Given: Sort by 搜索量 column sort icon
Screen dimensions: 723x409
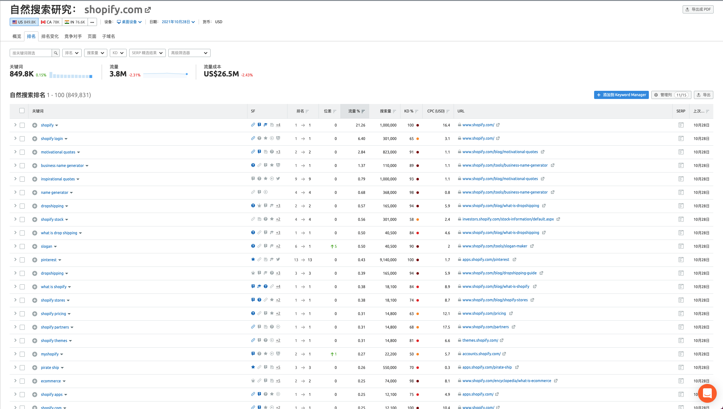Looking at the screenshot, I should pyautogui.click(x=395, y=111).
